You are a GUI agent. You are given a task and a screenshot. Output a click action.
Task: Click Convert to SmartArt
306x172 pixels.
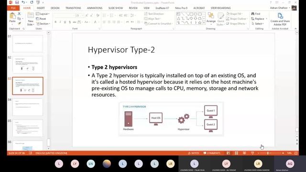click(x=158, y=23)
